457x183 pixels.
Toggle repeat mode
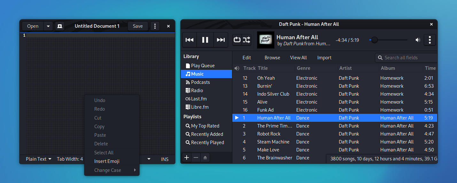237,40
